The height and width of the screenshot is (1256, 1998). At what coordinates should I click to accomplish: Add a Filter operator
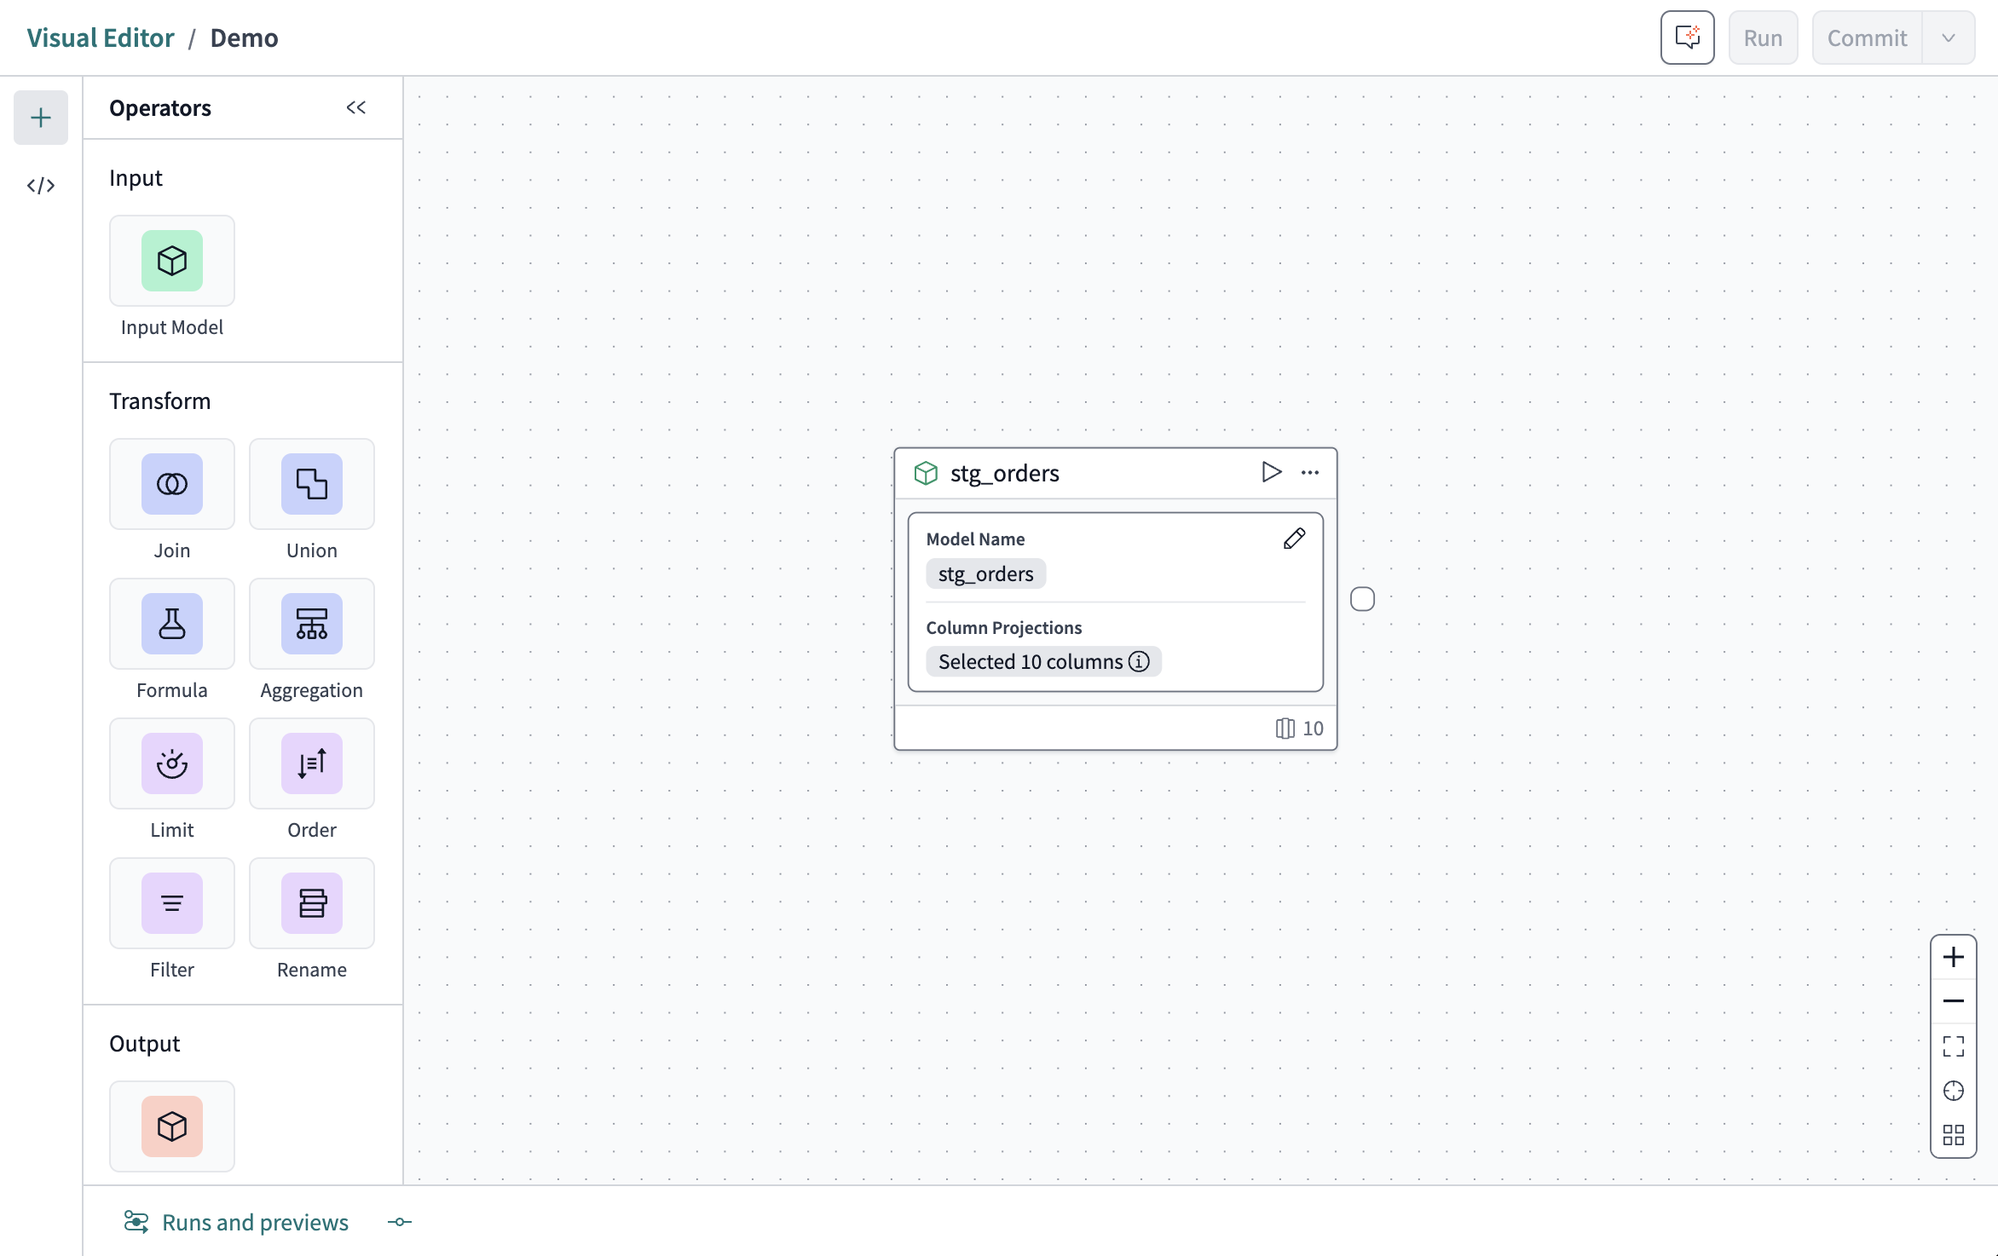click(x=171, y=903)
